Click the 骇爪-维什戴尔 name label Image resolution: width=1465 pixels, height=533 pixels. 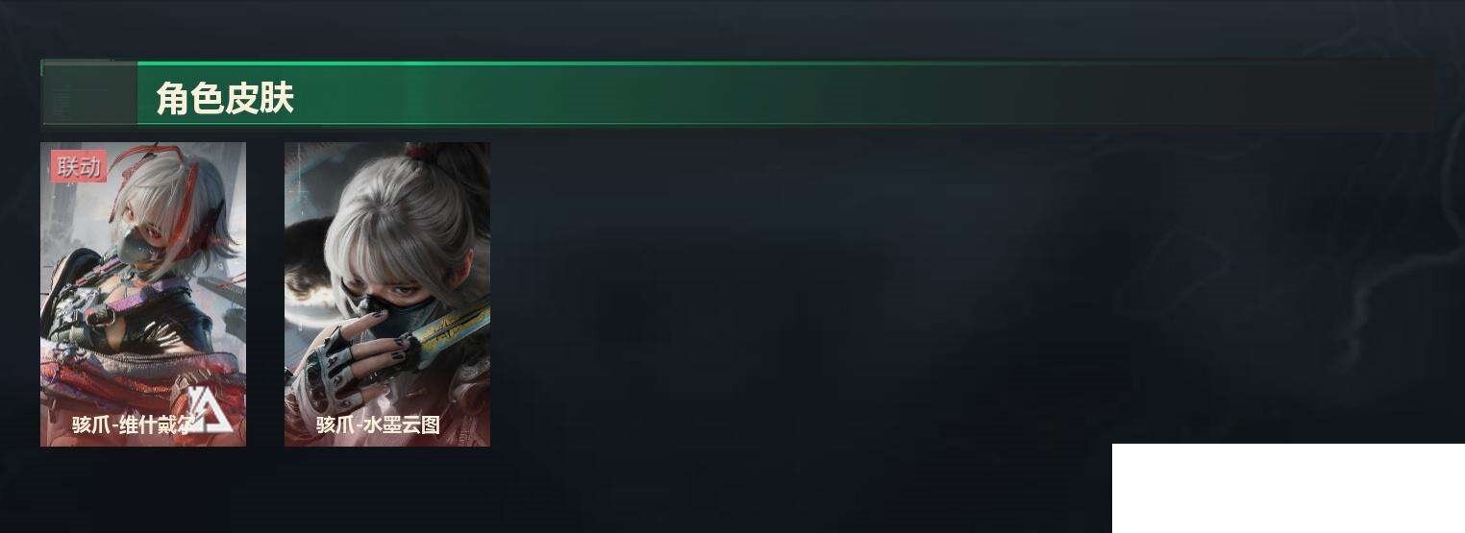pyautogui.click(x=132, y=424)
